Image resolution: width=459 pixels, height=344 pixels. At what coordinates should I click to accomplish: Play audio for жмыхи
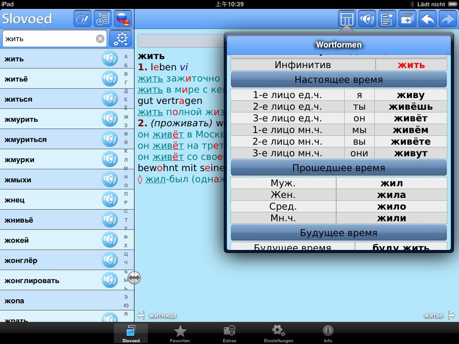tap(110, 180)
